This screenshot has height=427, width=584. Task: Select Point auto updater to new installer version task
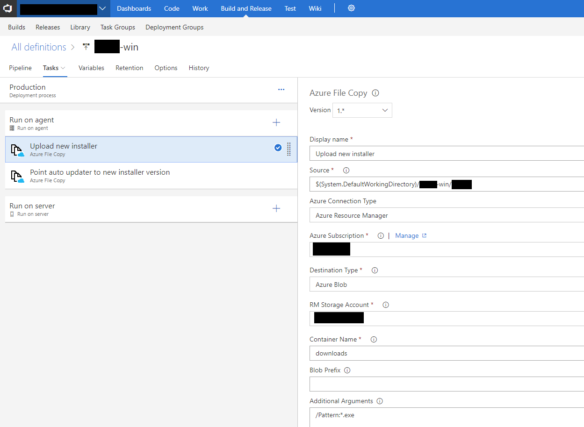tap(151, 176)
